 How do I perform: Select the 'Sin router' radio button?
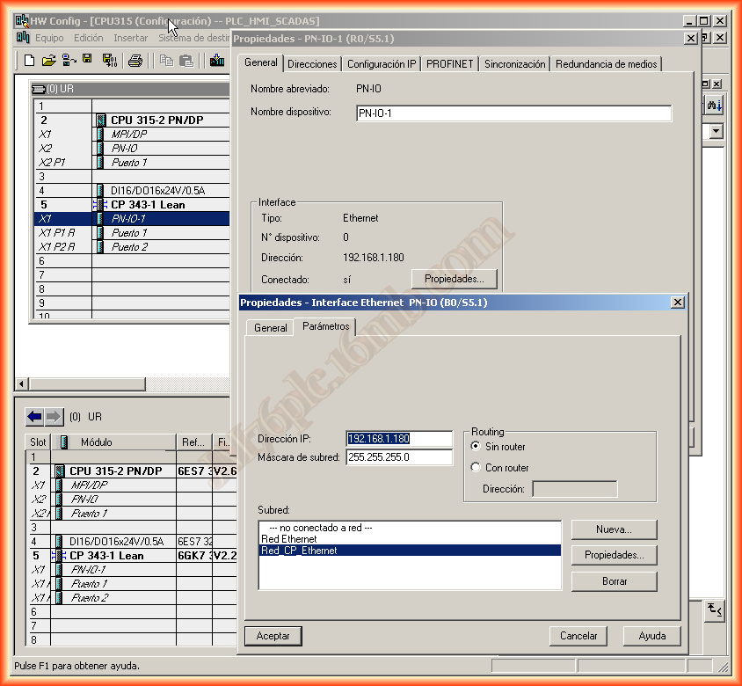(x=476, y=447)
